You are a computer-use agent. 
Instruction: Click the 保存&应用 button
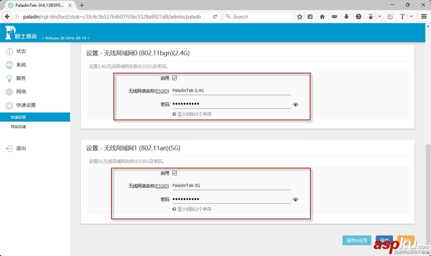(x=357, y=241)
